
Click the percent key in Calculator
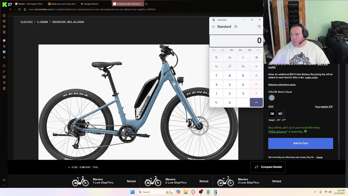[216, 57]
